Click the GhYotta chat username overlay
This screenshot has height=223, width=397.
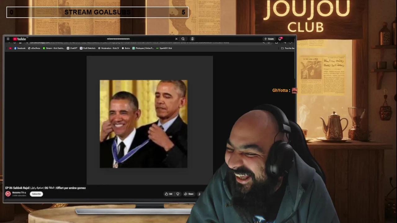(280, 90)
